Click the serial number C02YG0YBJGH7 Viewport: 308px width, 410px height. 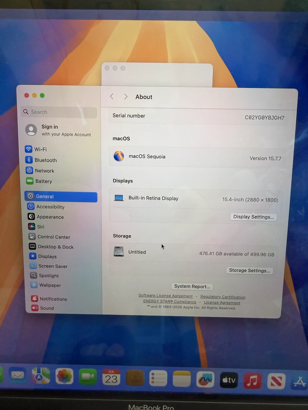click(265, 118)
